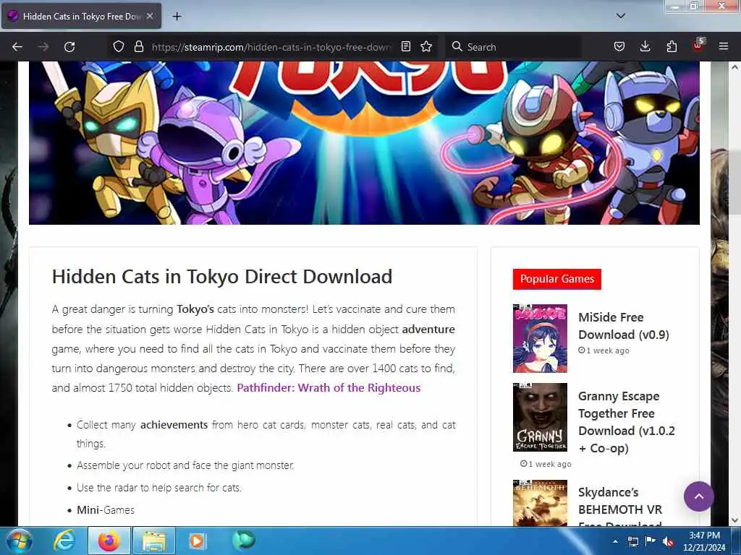
Task: Follow the bold 'adventure' link
Action: 428,330
